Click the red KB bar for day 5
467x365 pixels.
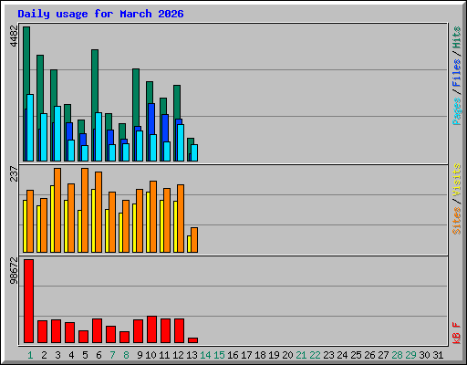pyautogui.click(x=83, y=337)
